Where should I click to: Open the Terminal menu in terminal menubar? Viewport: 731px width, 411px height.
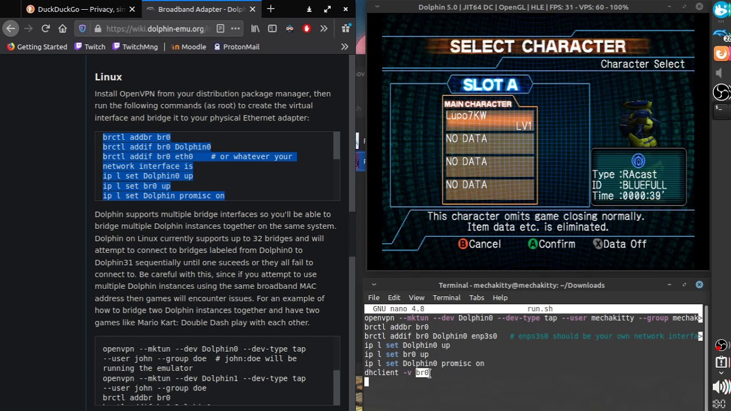click(x=447, y=297)
